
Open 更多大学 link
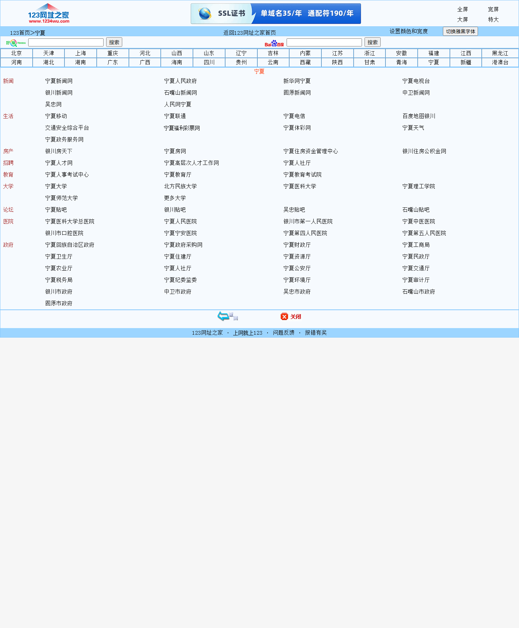[175, 198]
